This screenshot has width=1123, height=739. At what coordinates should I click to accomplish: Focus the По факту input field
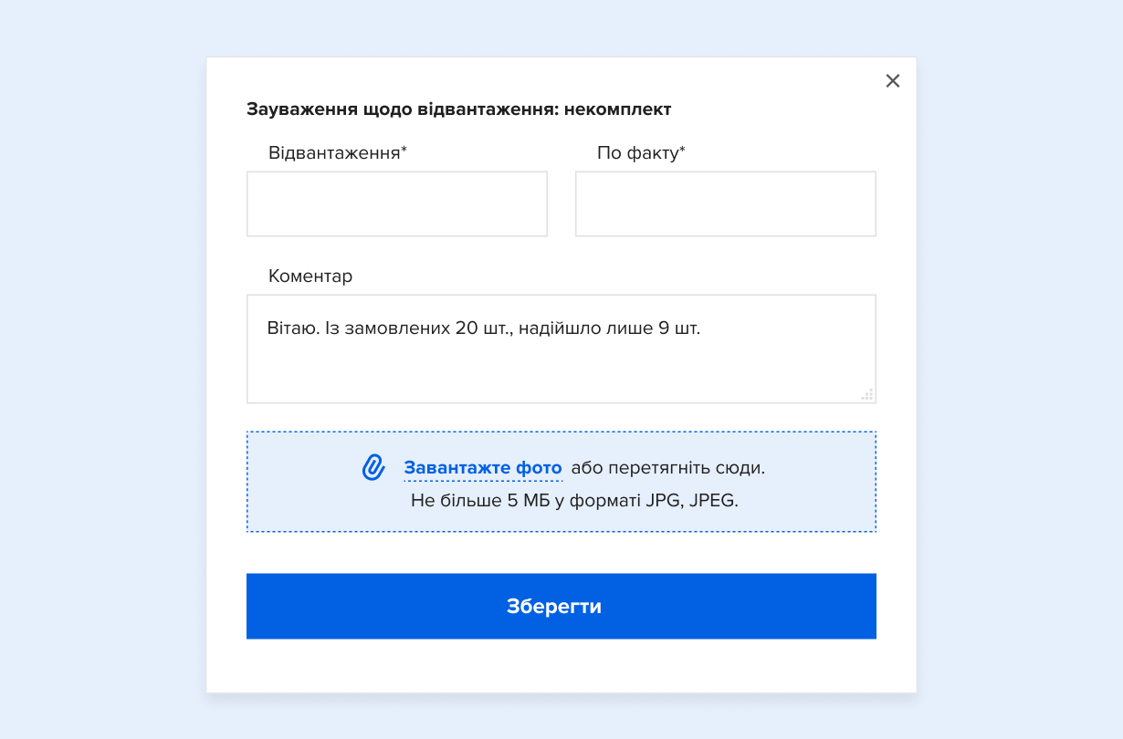click(726, 203)
